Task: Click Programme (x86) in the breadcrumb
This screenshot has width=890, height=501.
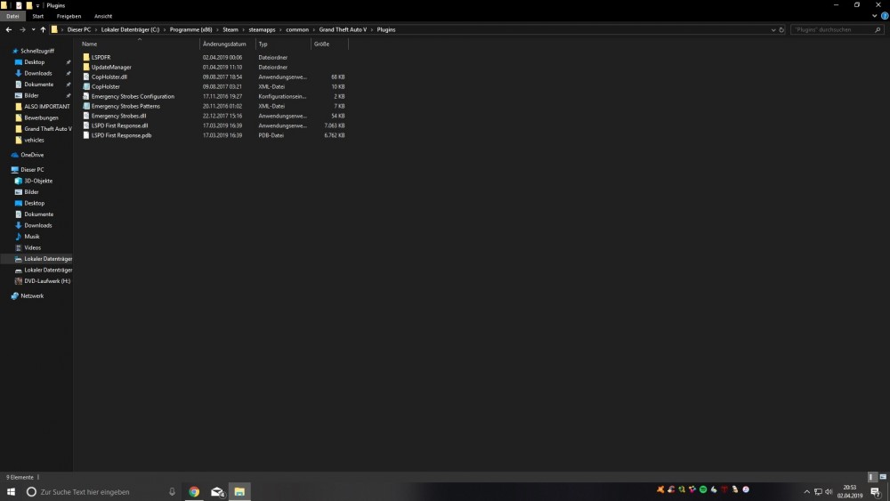Action: (190, 29)
